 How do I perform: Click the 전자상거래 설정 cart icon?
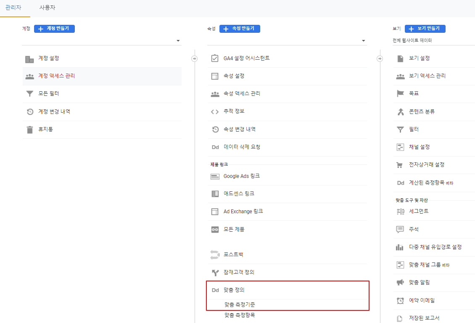(x=400, y=164)
